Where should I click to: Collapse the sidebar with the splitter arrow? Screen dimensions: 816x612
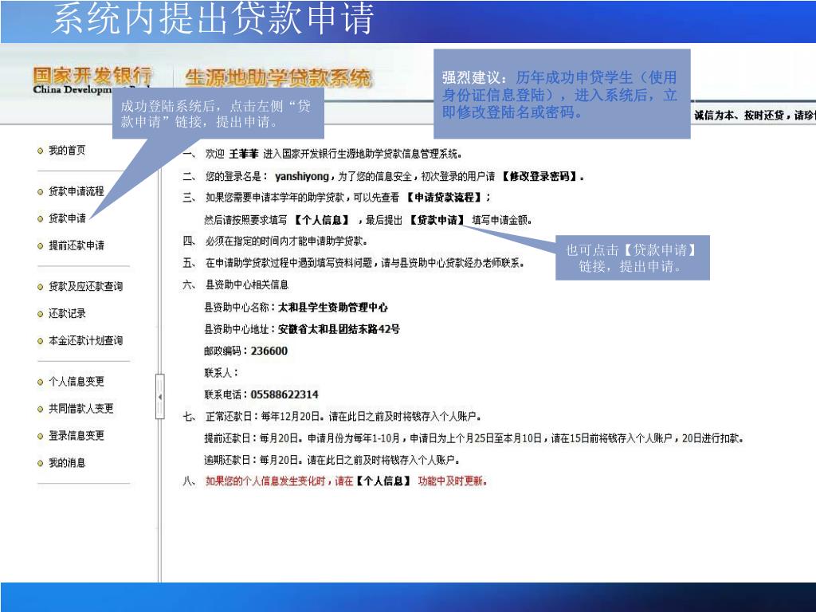(x=159, y=397)
